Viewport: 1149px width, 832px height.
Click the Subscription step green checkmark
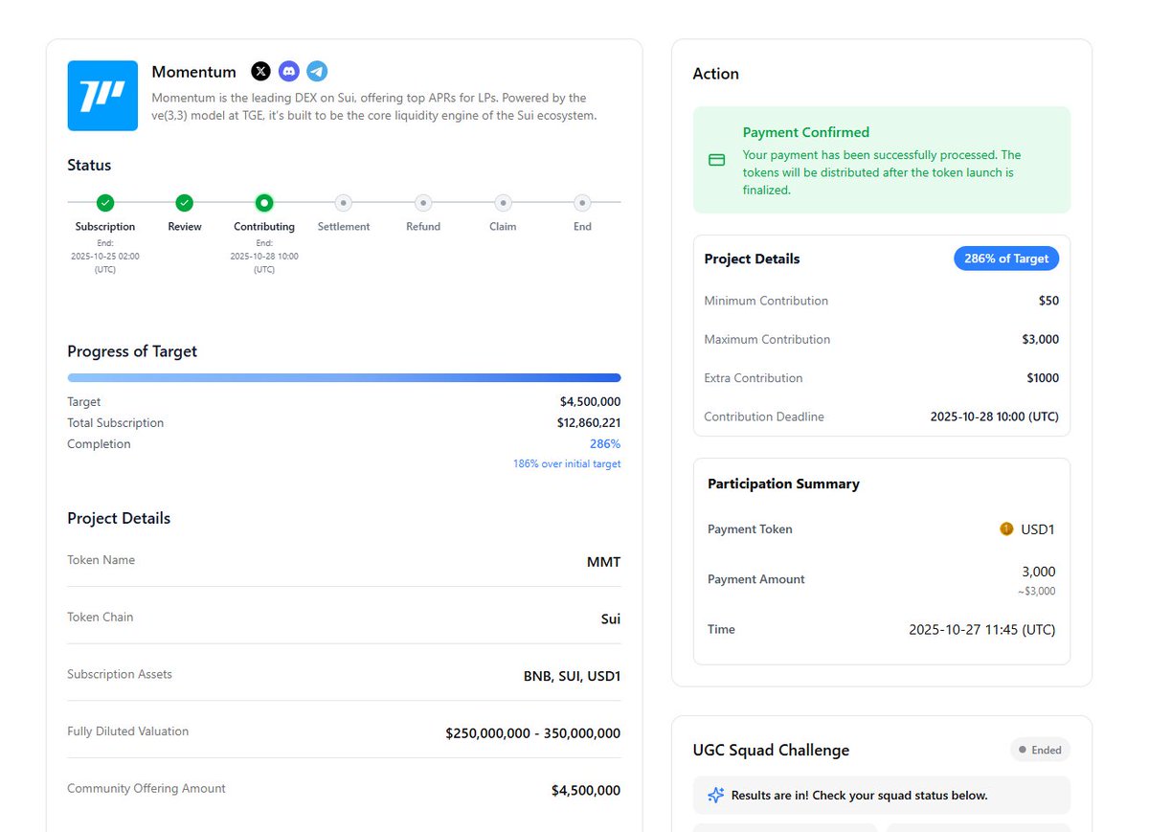(x=105, y=203)
